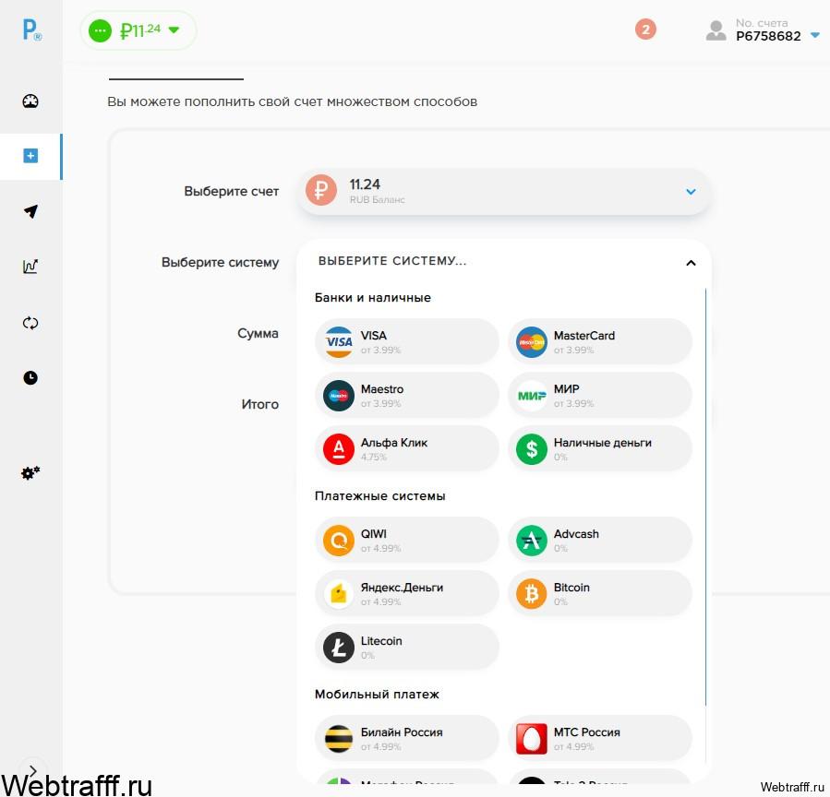Choose Билайн Россия mobile payment
The image size is (830, 797).
point(406,738)
